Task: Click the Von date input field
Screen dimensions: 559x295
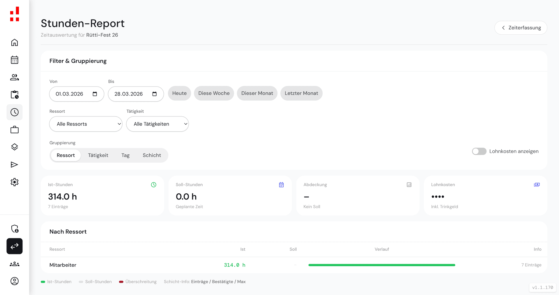Action: pyautogui.click(x=70, y=94)
